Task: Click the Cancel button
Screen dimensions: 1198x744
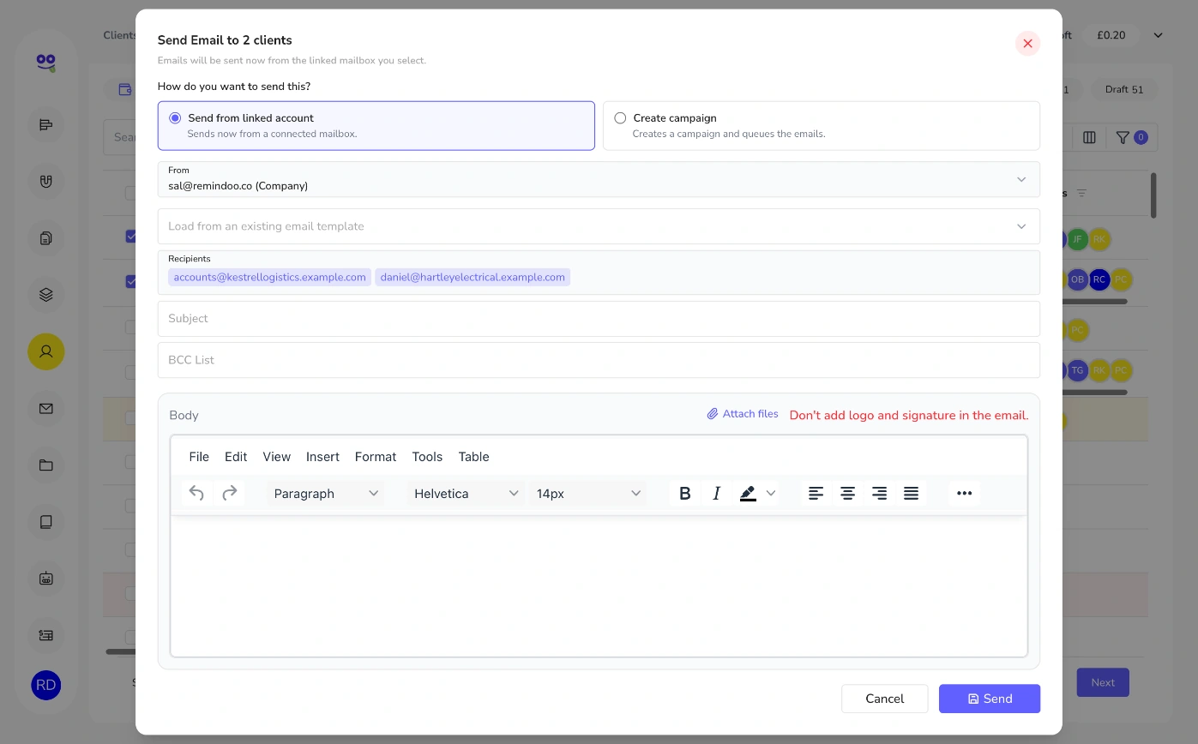Action: click(884, 699)
